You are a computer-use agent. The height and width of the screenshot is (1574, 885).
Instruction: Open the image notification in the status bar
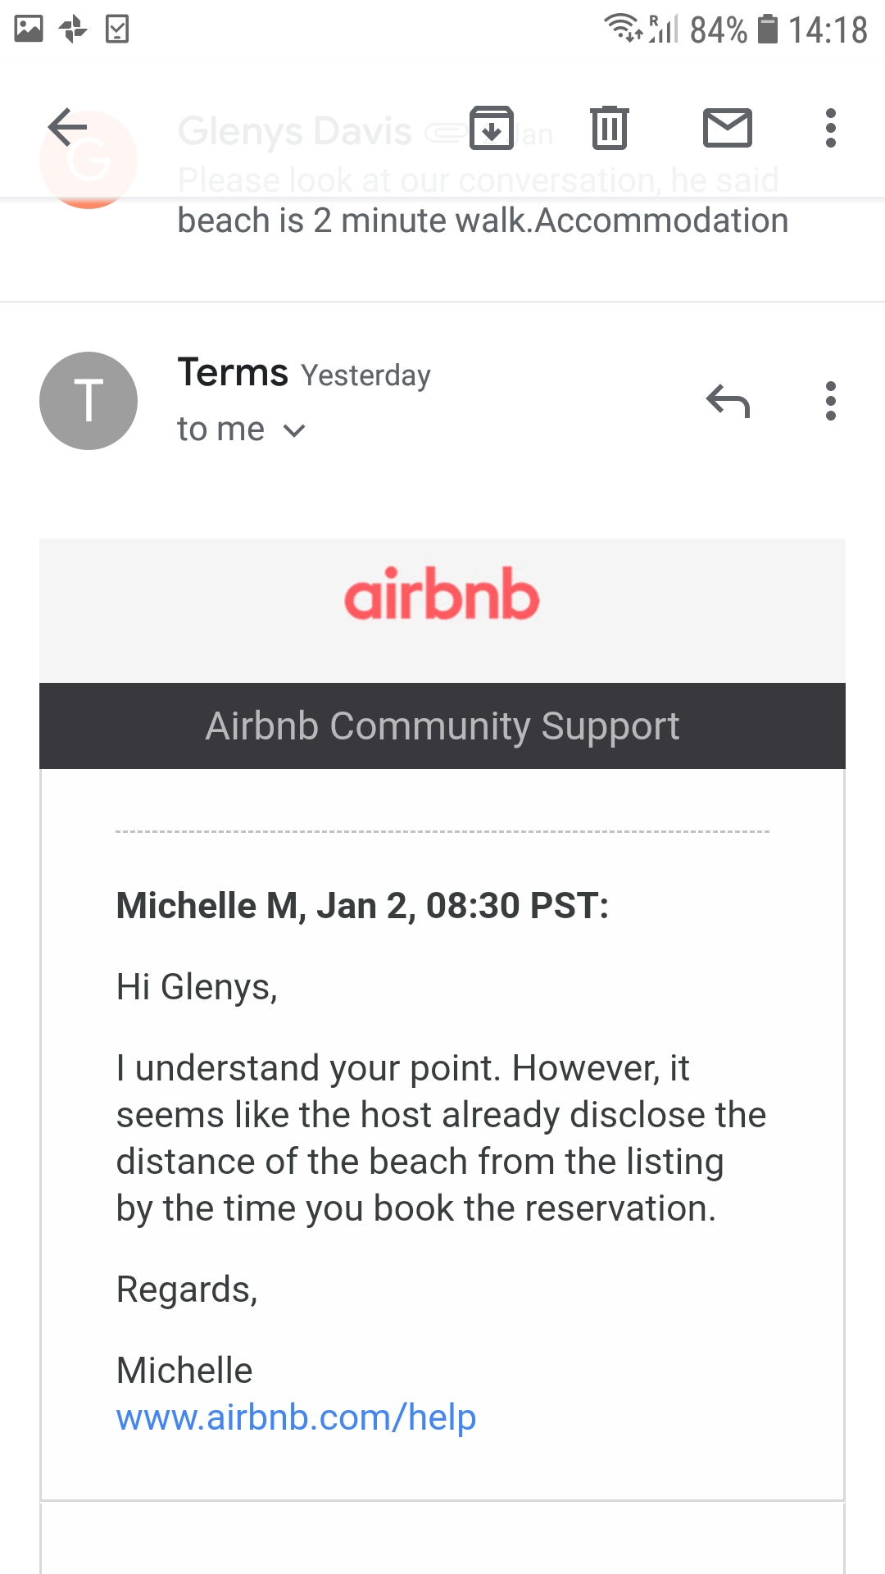29,29
